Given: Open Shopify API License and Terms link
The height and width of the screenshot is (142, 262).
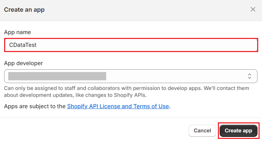Looking at the screenshot, I should coord(118,106).
